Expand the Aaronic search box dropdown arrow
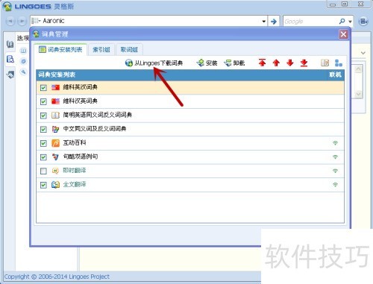This screenshot has height=284, width=373. click(x=264, y=22)
